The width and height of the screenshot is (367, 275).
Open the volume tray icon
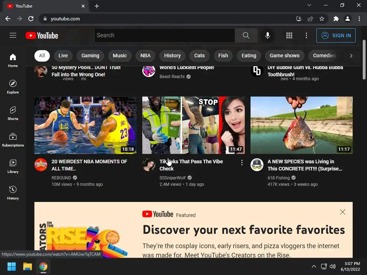(332, 266)
